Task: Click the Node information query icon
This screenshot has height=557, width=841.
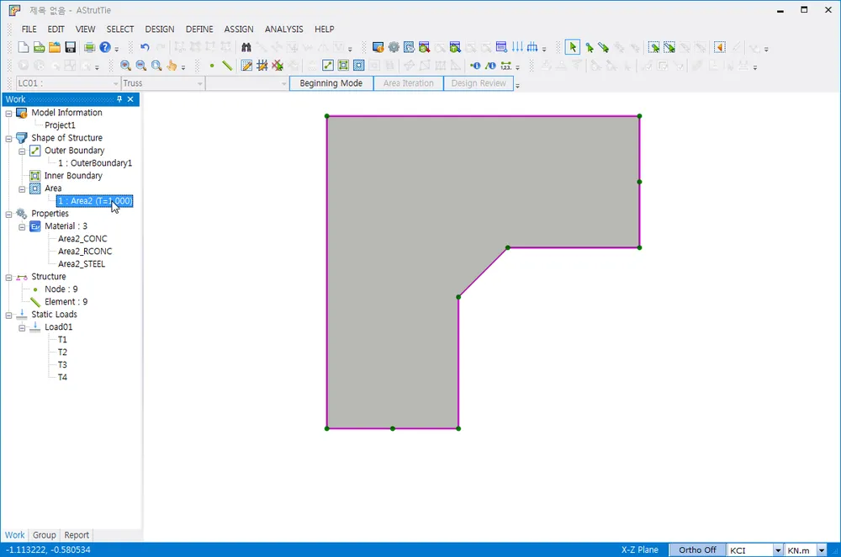Action: click(x=475, y=66)
